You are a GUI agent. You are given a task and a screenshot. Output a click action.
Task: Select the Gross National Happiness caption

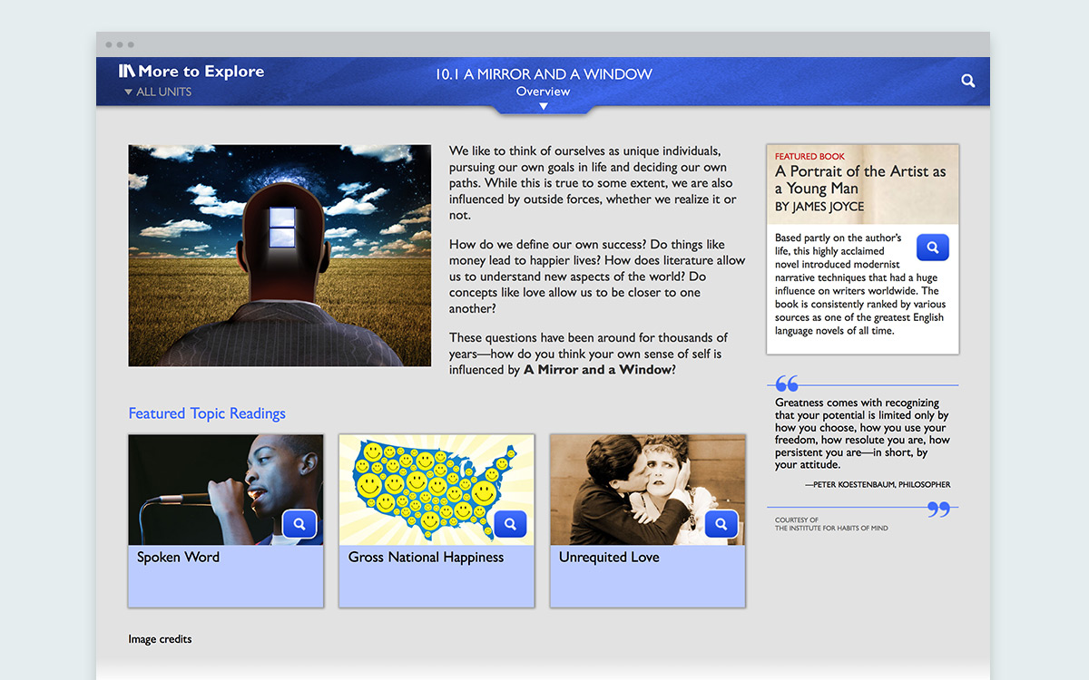pyautogui.click(x=426, y=558)
